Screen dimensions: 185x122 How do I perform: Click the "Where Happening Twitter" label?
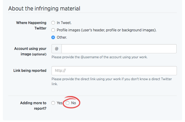tap(31, 25)
